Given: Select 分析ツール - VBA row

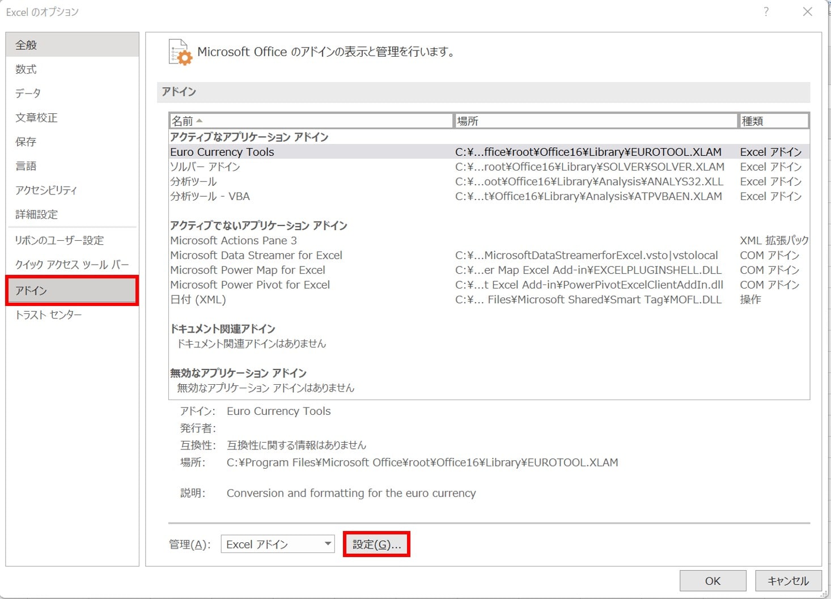Looking at the screenshot, I should tap(489, 196).
